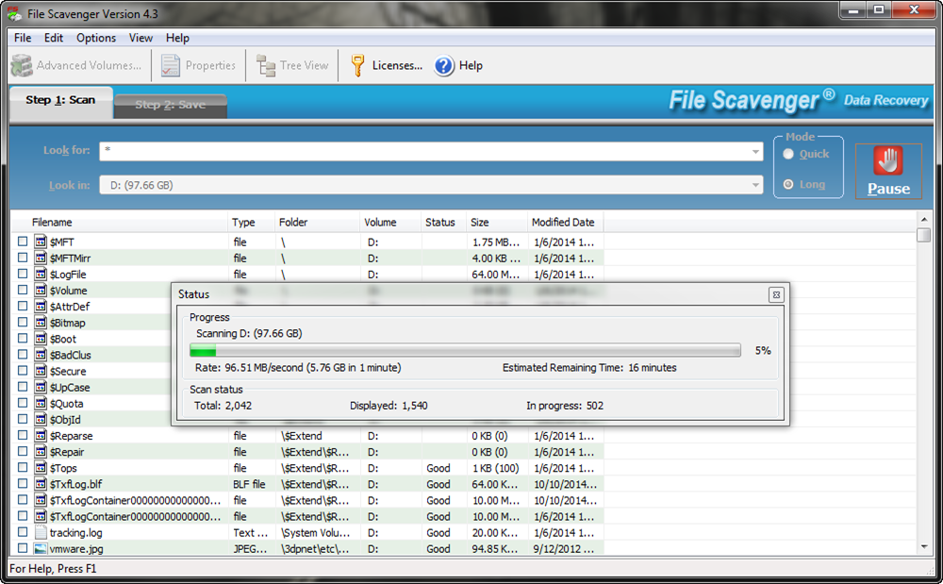Click the $TxfLog.blf file icon
Viewport: 943px width, 584px height.
point(41,484)
